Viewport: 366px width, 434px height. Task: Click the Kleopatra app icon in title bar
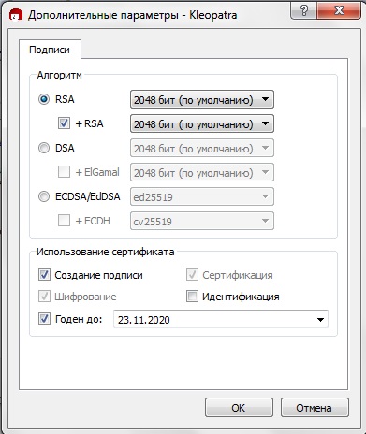point(16,15)
